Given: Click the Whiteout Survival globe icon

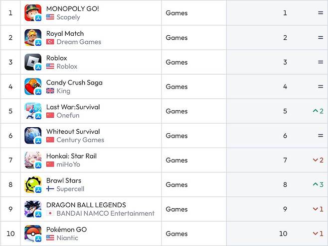Looking at the screenshot, I should (x=33, y=136).
